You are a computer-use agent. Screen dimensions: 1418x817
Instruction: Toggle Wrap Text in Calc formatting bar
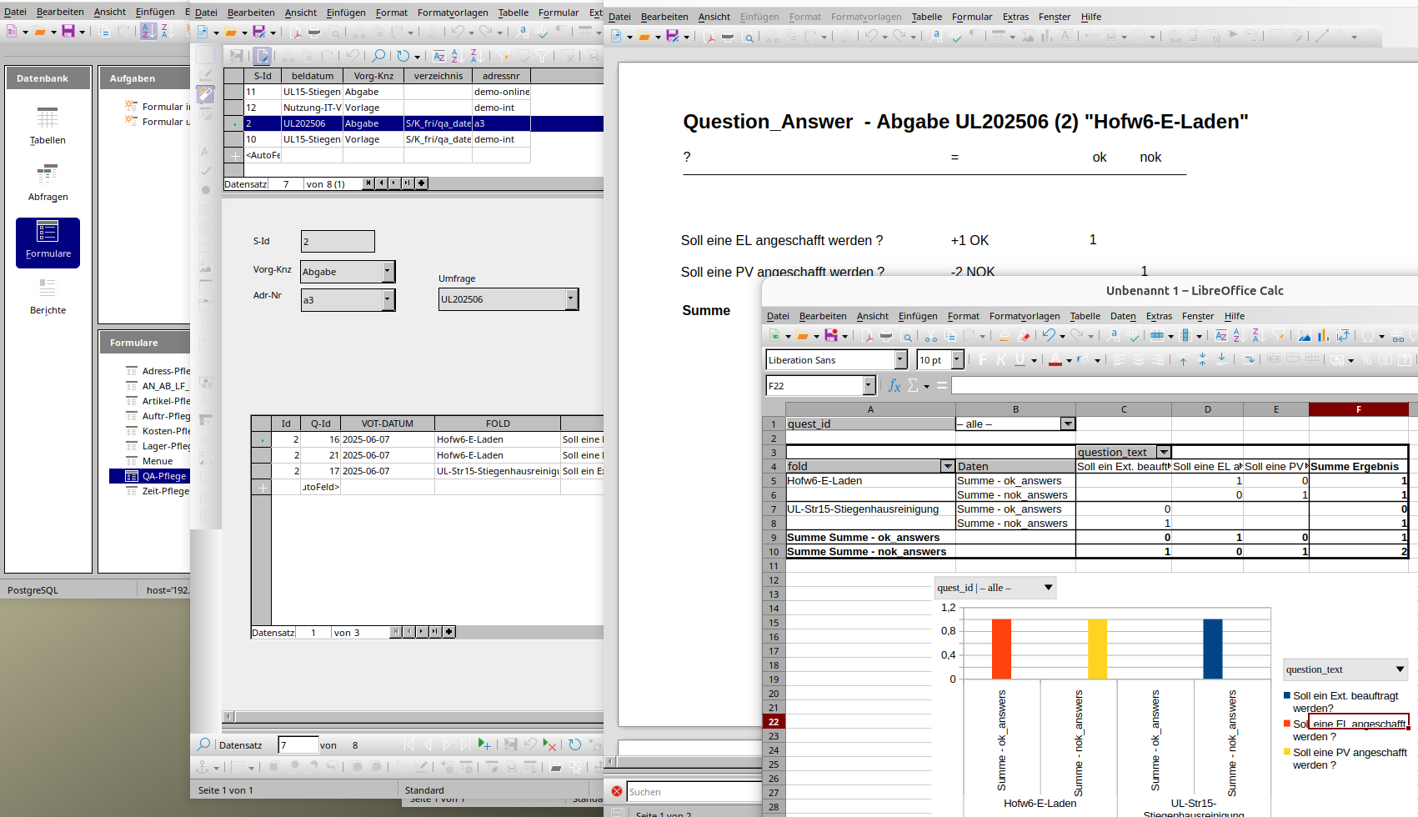click(1248, 360)
